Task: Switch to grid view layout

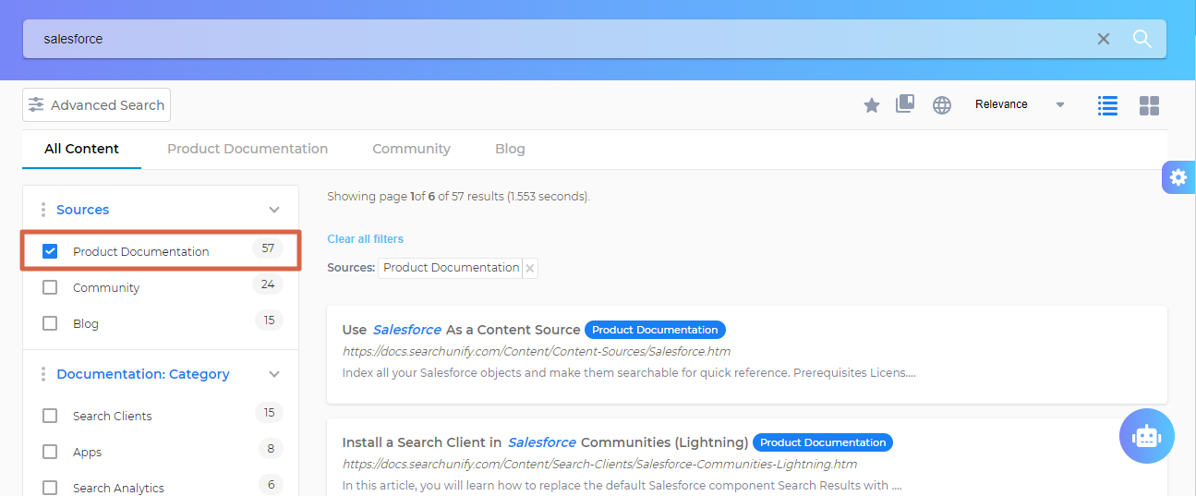Action: pos(1149,105)
